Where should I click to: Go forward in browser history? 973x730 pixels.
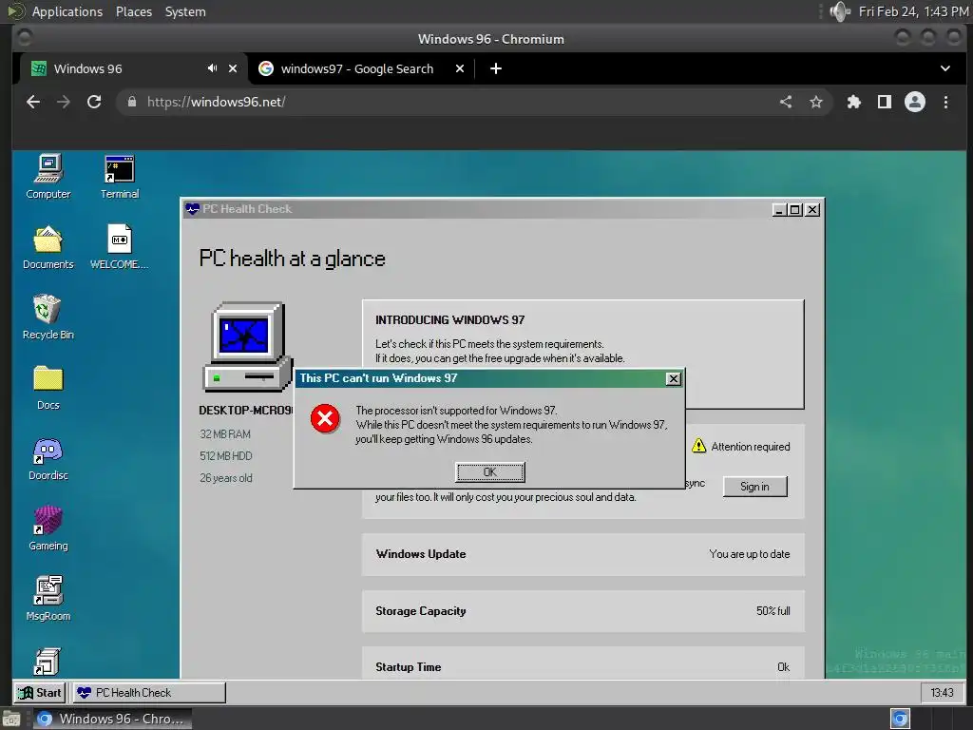[64, 102]
